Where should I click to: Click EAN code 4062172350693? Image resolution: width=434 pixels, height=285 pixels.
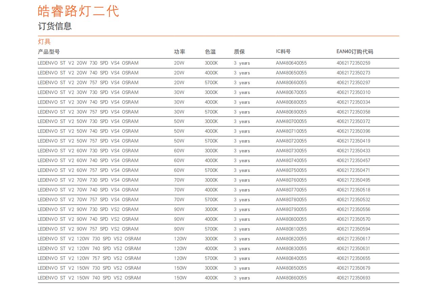[x=354, y=278]
